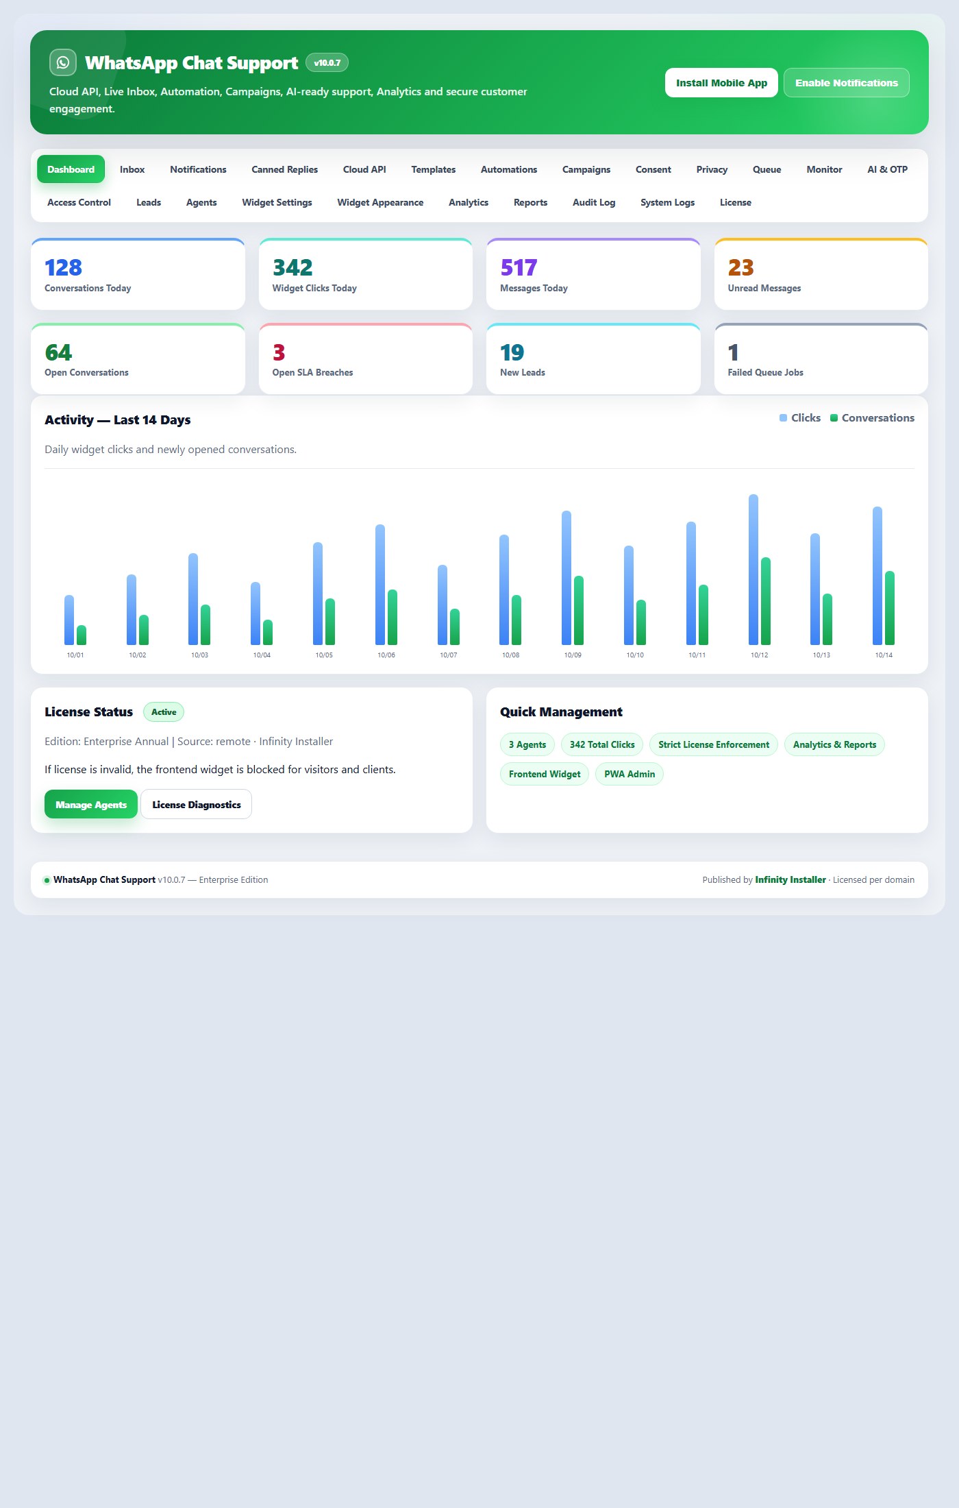The image size is (959, 1508).
Task: Click the Install Mobile App button
Action: tap(721, 83)
